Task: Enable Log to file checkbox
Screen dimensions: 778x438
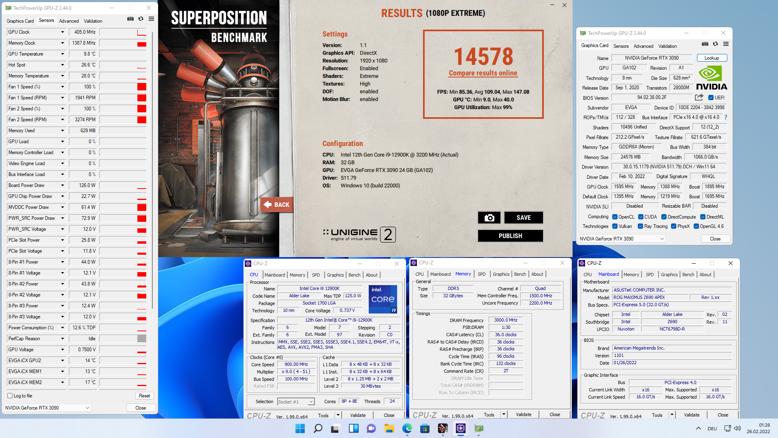Action: (x=10, y=396)
